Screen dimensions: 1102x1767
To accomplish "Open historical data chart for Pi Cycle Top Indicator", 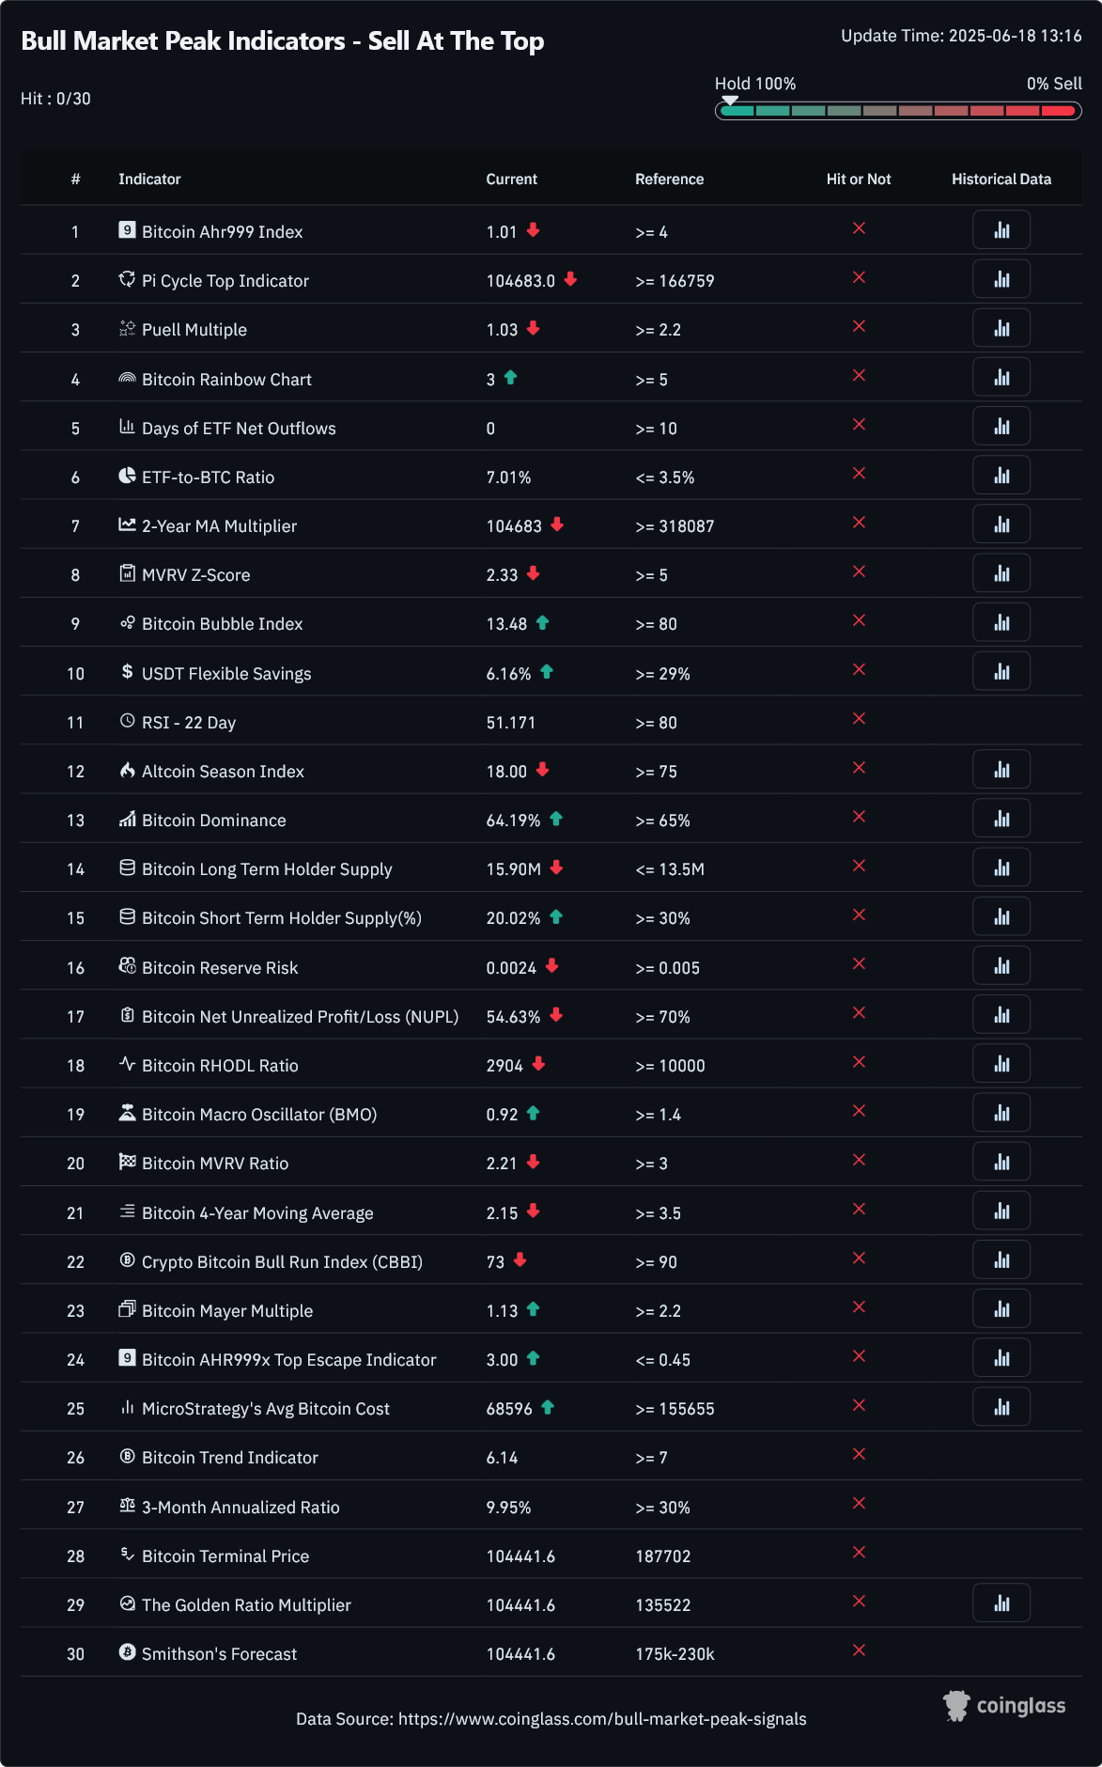I will click(x=1001, y=279).
